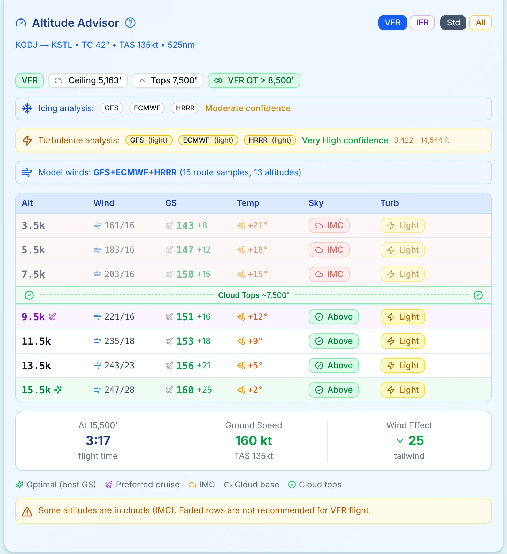Screen dimensions: 507x554
Task: Select the 9.5k altitude row label
Action: [x=33, y=317]
